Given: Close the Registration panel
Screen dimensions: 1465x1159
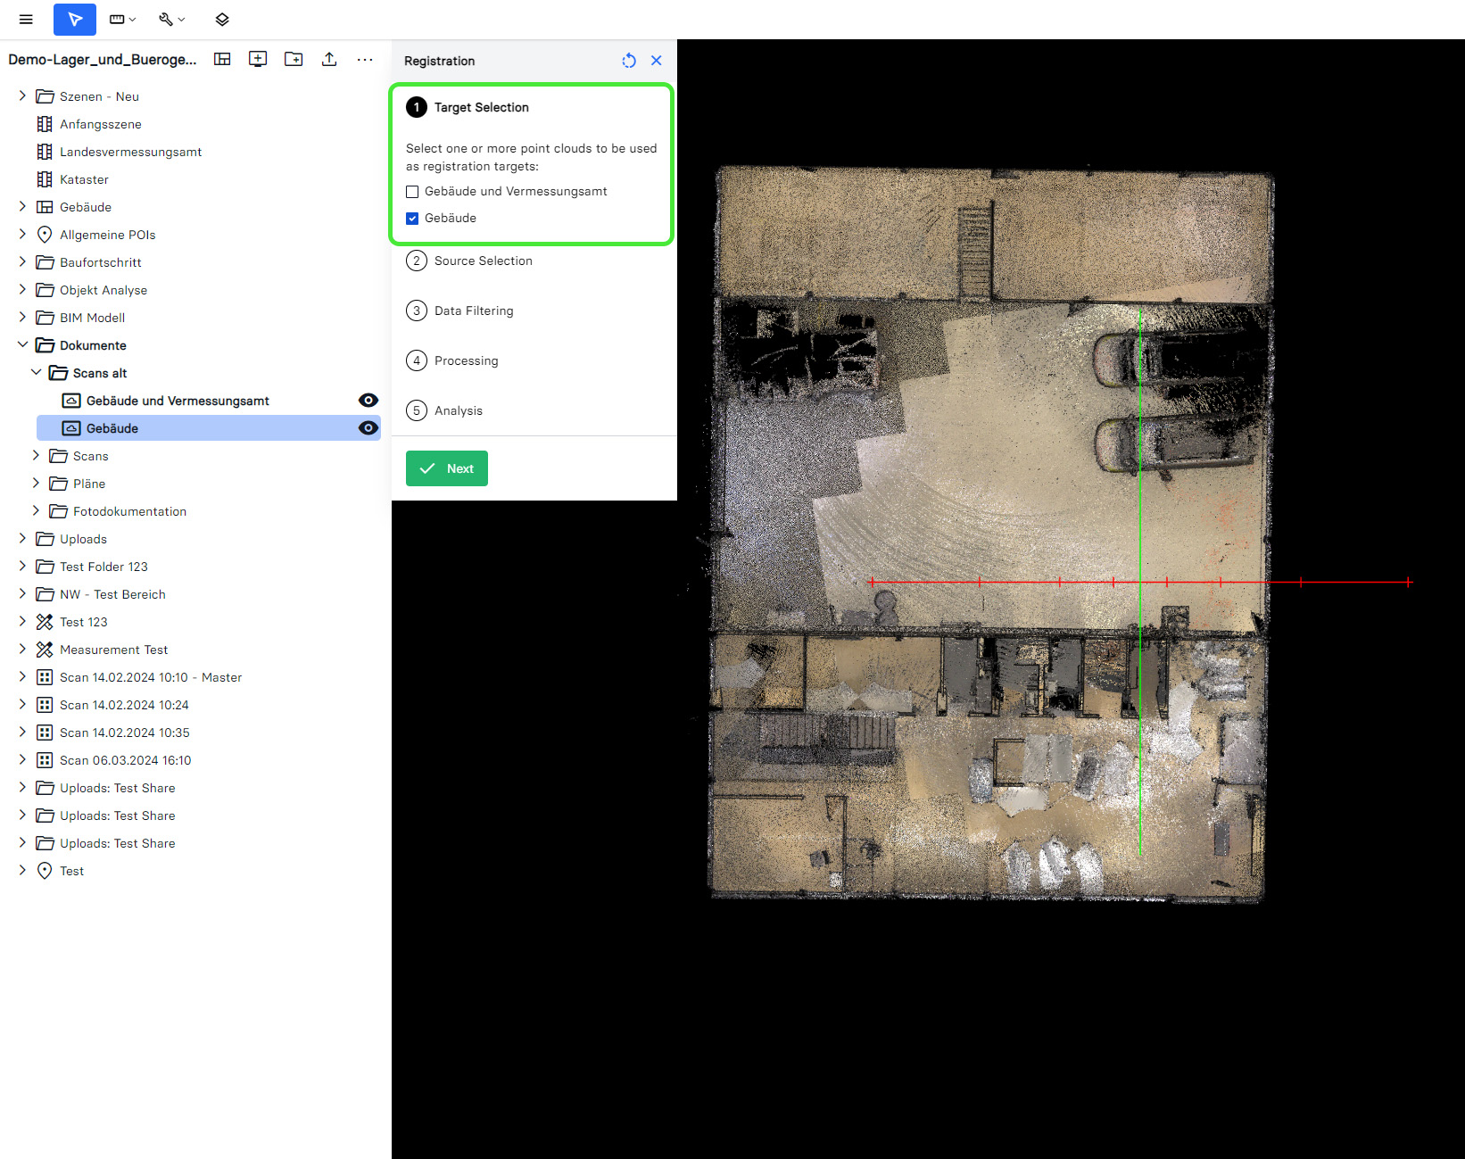Looking at the screenshot, I should pyautogui.click(x=657, y=61).
